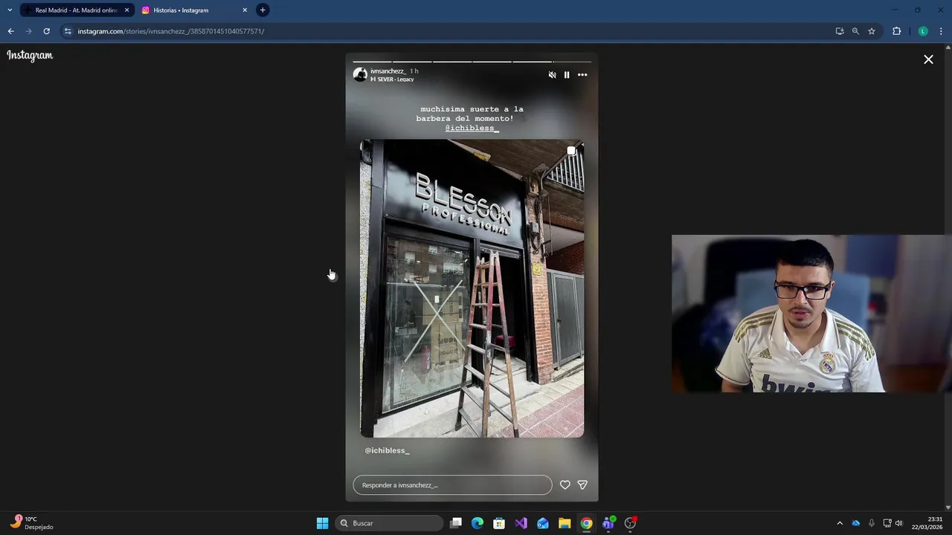Open network settings tray icon
Viewport: 952px width, 535px height.
(887, 523)
